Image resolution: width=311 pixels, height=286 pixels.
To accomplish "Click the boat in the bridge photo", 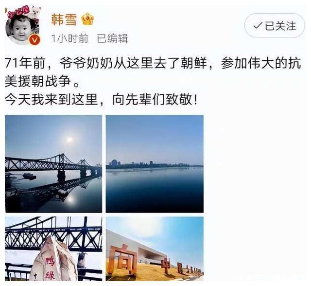I will click(29, 176).
